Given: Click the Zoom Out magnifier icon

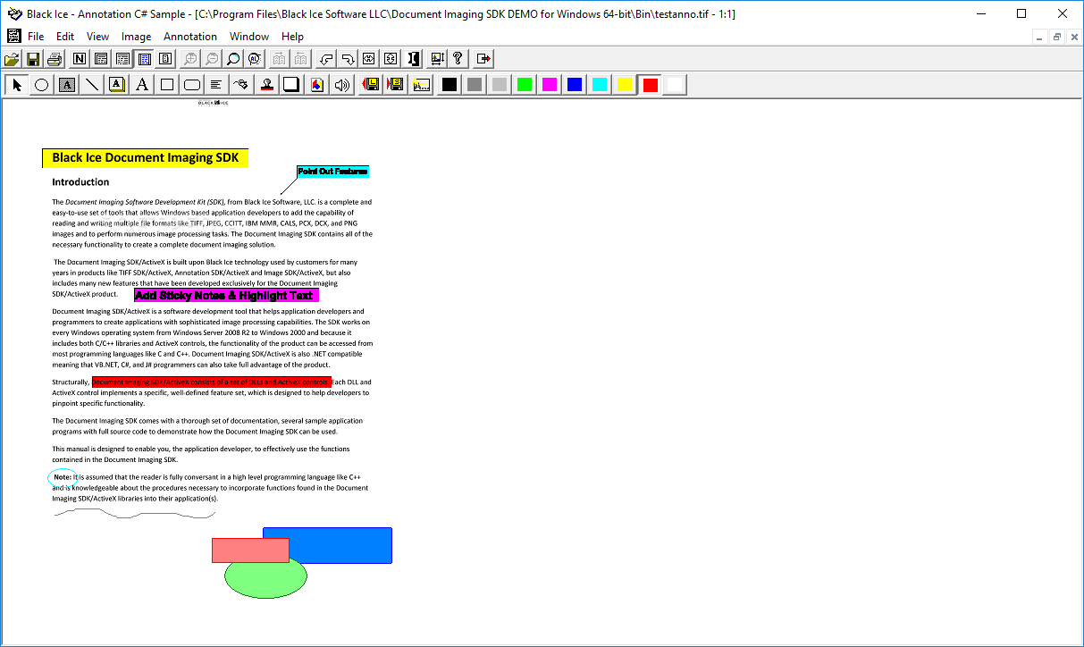Looking at the screenshot, I should [212, 59].
